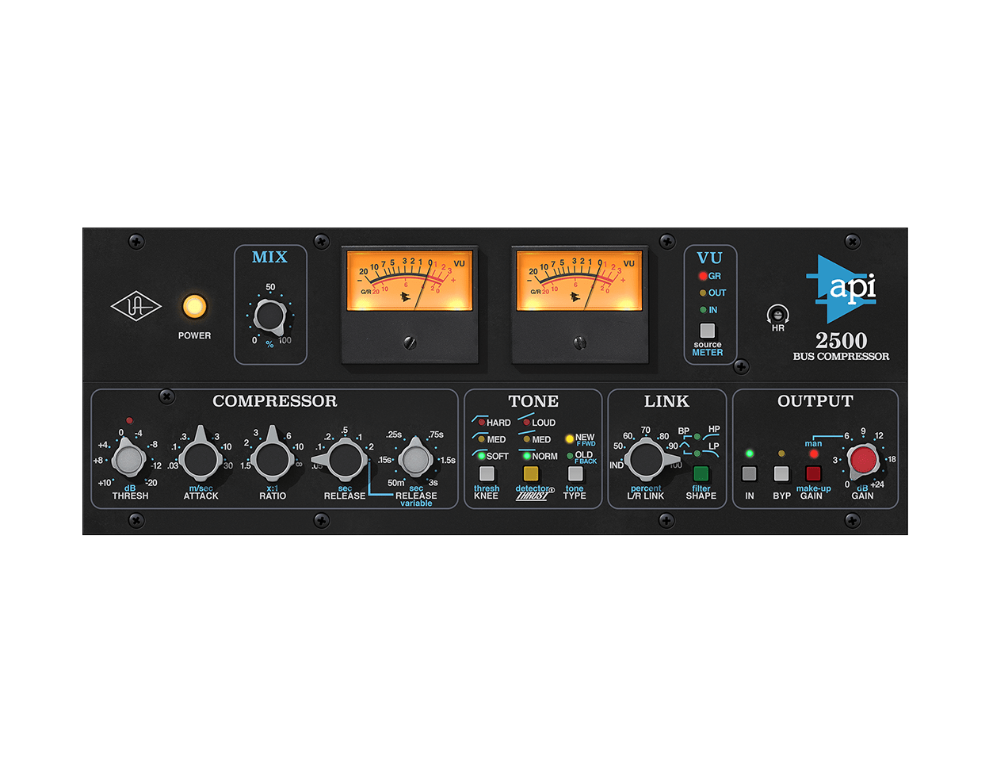This screenshot has width=989, height=777.
Task: Toggle the BYP bypass button
Action: click(x=781, y=474)
